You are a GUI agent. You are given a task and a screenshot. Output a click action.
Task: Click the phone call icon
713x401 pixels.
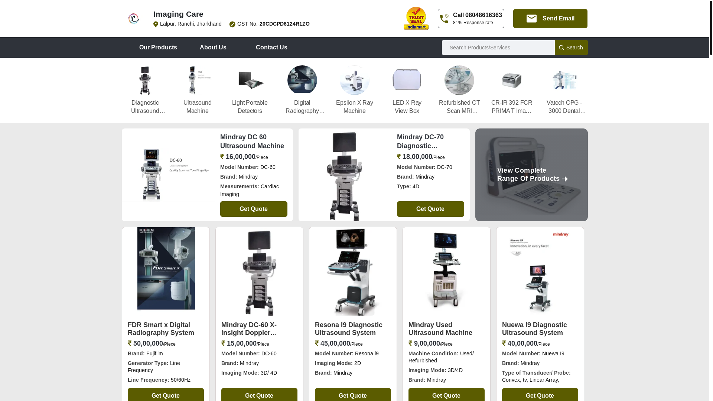coord(445,19)
